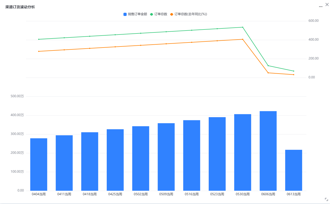Click the orange 去年同比 legend marker
Image resolution: width=330 pixels, height=204 pixels.
[172, 14]
